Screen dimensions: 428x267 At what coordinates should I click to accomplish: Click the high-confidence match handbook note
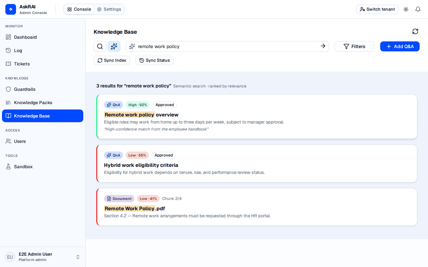(x=156, y=129)
